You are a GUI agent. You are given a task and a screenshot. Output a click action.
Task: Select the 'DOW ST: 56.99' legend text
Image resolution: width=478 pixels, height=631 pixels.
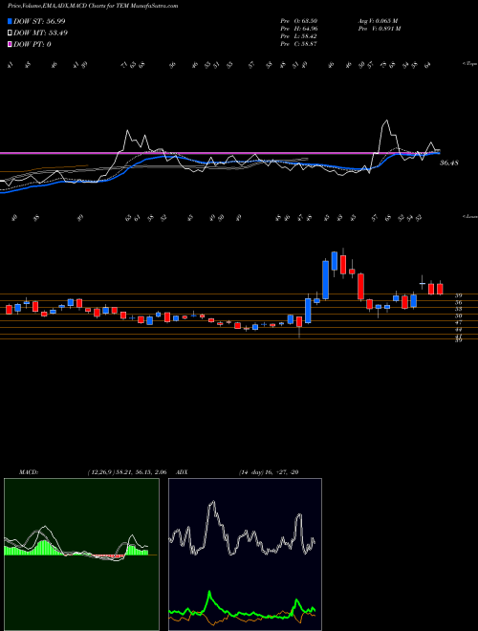(x=39, y=21)
